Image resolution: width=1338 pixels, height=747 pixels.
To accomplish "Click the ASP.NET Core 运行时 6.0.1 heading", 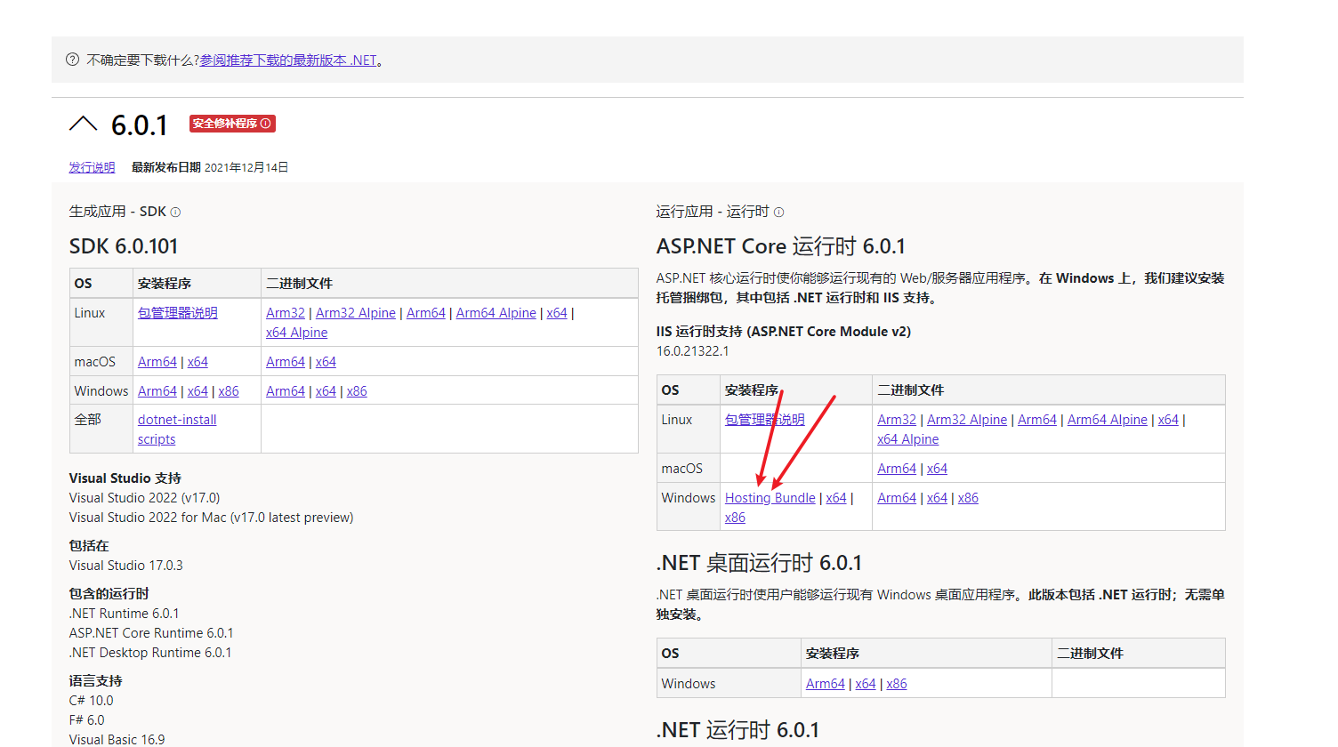I will click(781, 246).
